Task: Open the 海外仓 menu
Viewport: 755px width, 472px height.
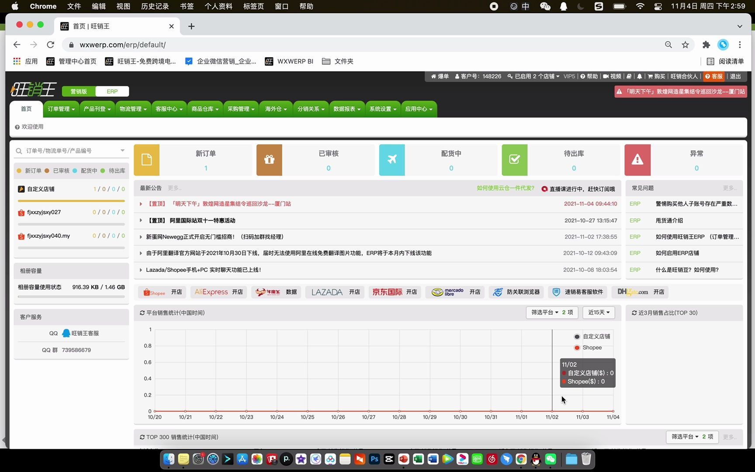Action: coord(276,109)
